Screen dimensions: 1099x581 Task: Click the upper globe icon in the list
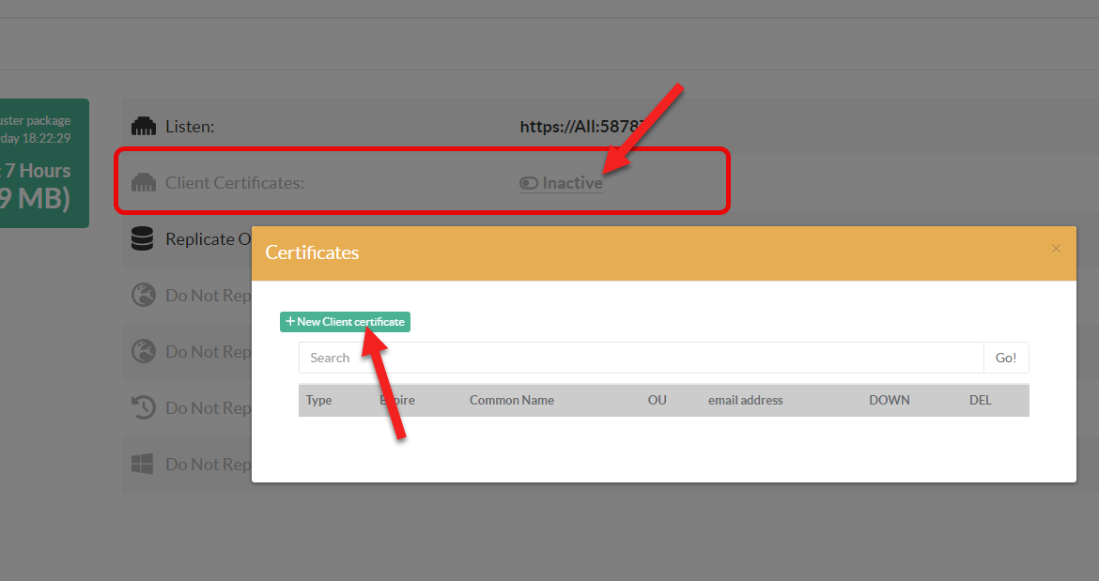pos(143,296)
